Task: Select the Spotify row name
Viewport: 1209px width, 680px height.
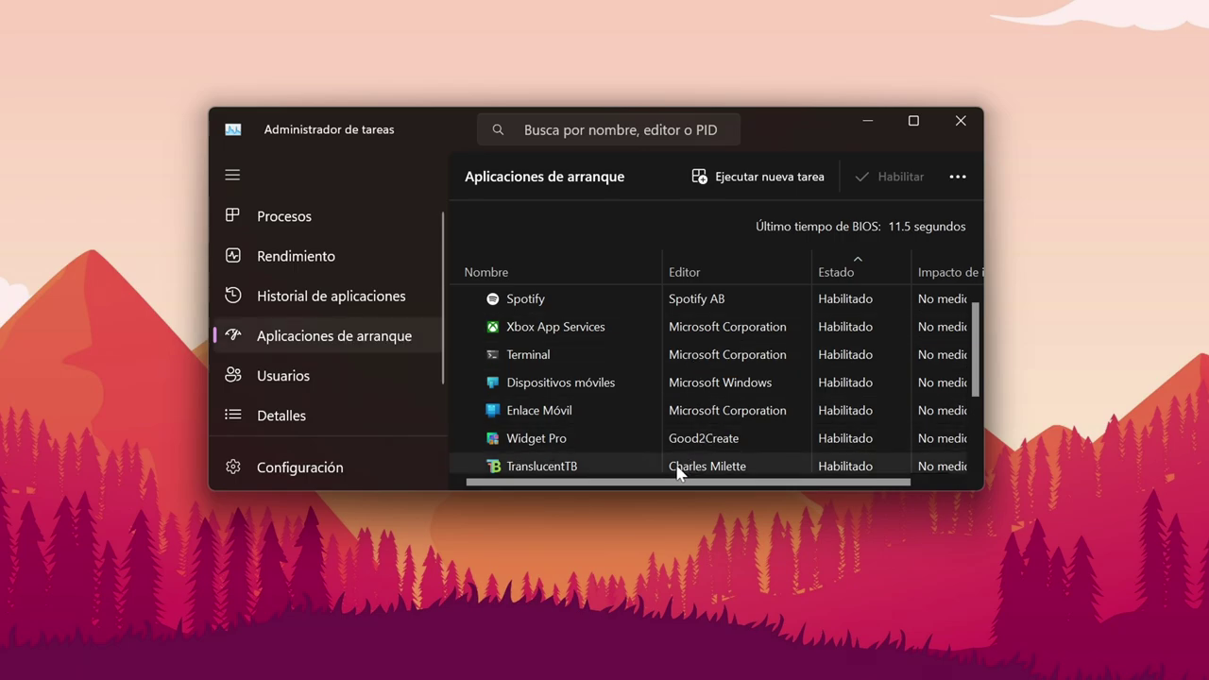Action: tap(525, 298)
